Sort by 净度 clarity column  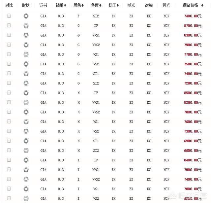[96, 5]
